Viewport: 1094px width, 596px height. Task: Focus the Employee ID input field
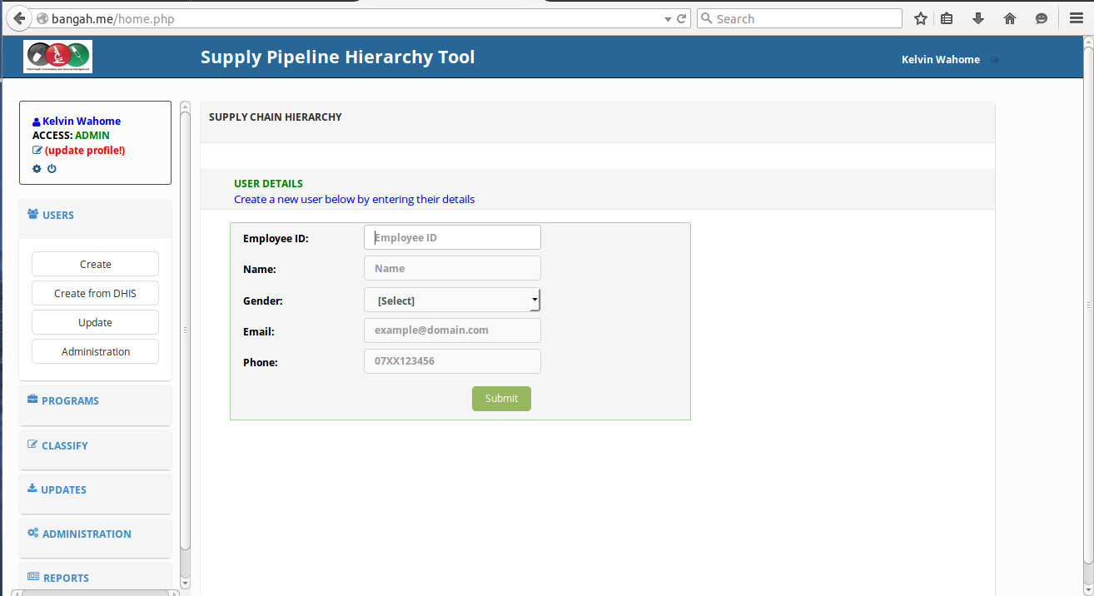[452, 237]
